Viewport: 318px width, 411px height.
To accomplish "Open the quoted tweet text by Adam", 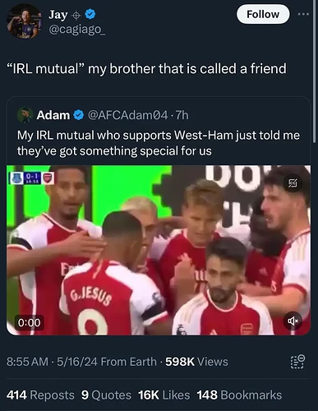I will pyautogui.click(x=159, y=143).
